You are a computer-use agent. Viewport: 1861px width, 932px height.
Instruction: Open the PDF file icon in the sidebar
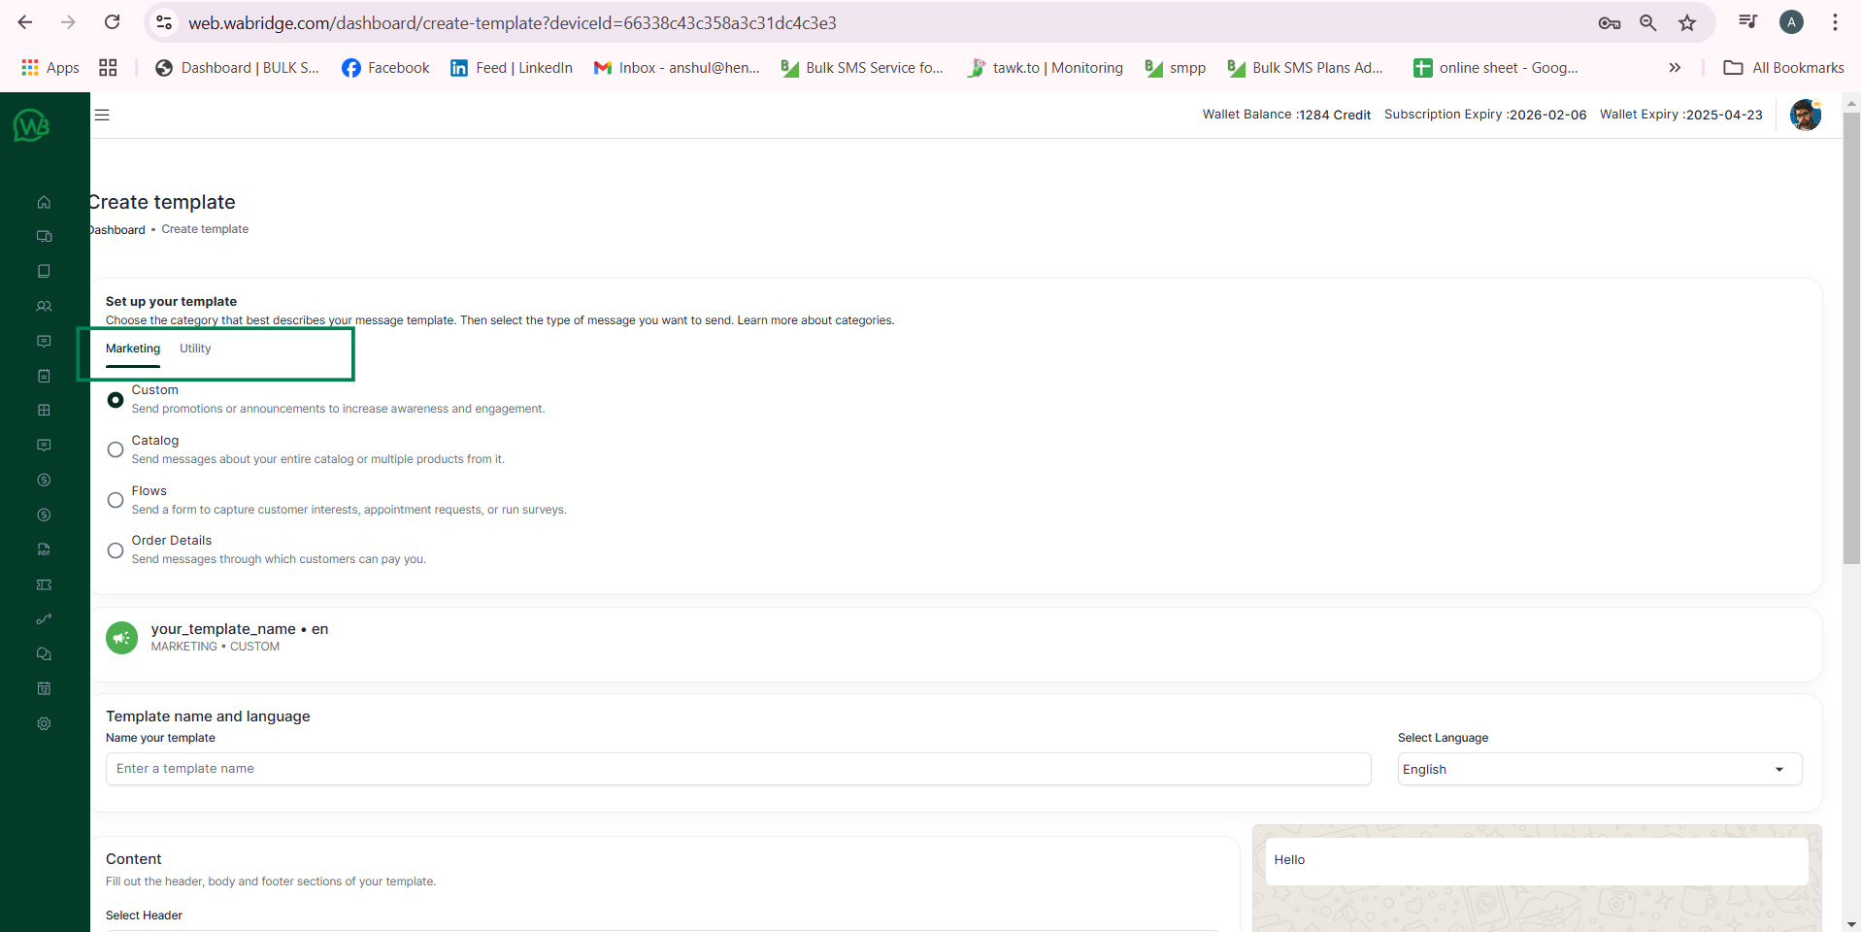point(44,549)
